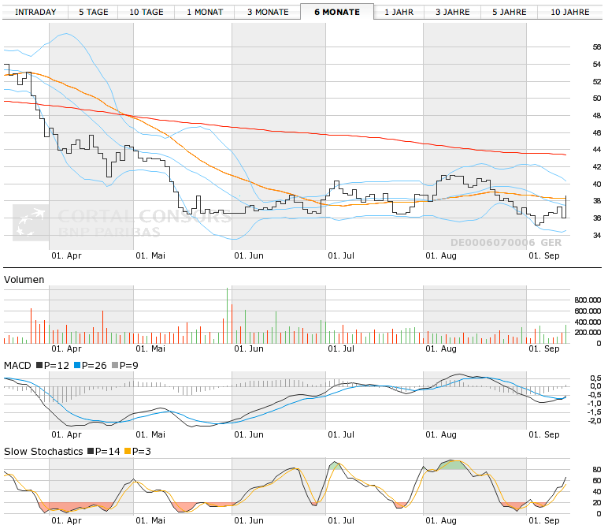
Task: Click the orange P=3 Slow Stochastics swatch
Action: (126, 452)
